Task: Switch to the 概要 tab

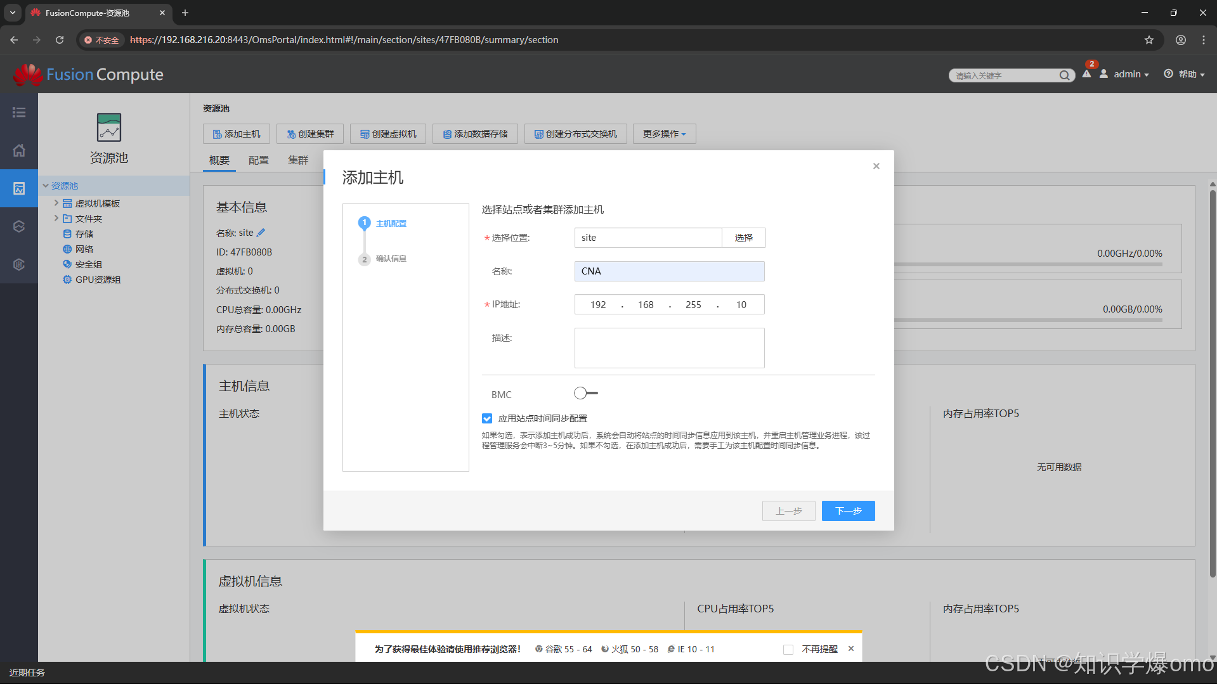Action: tap(219, 160)
